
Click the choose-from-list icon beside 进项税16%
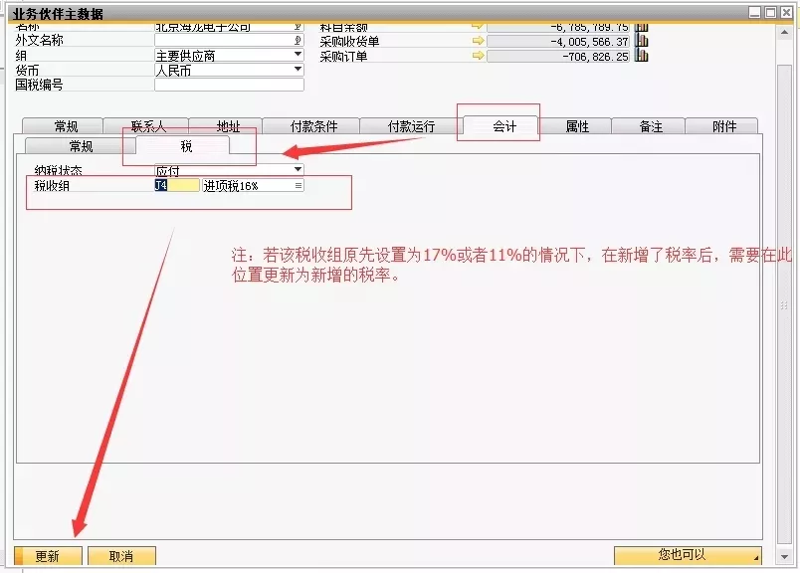[298, 185]
